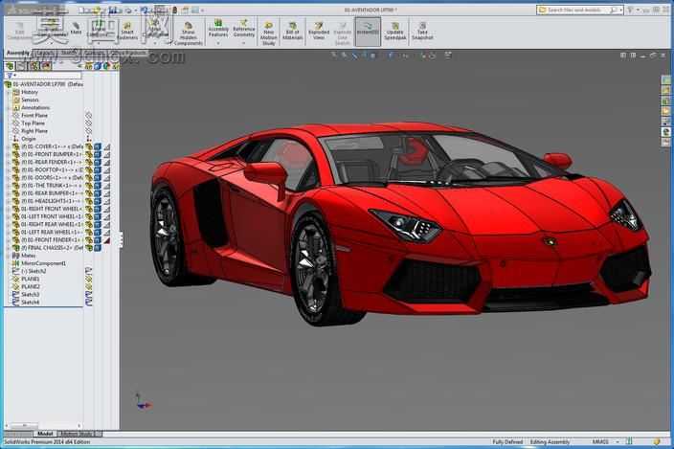Toggle hide/show for 01-FRONT BUMPER component
Screen dimensions: 674x449
coord(89,154)
